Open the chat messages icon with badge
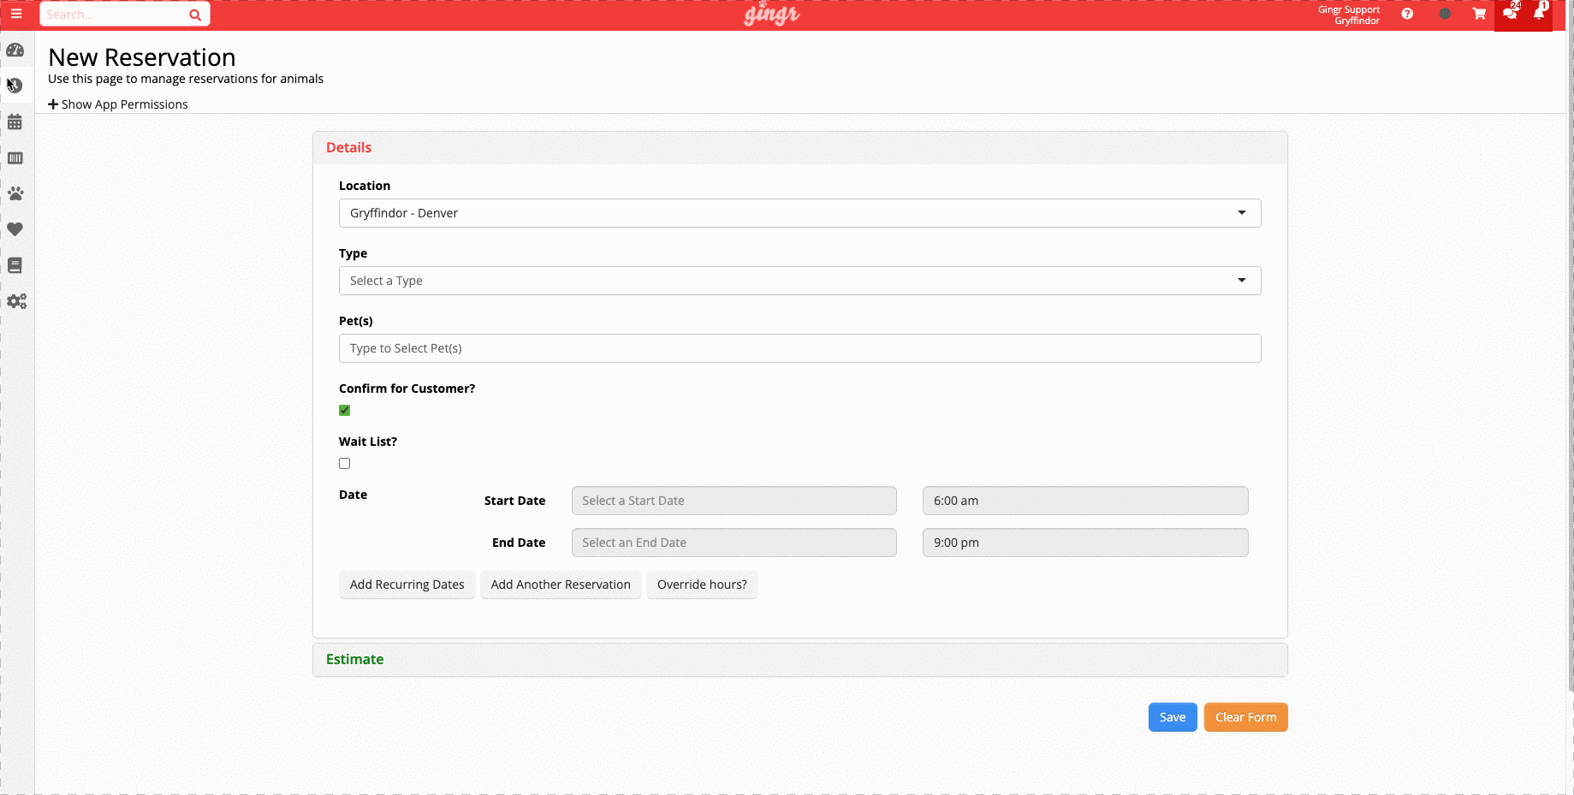Viewport: 1574px width, 795px height. pyautogui.click(x=1511, y=12)
